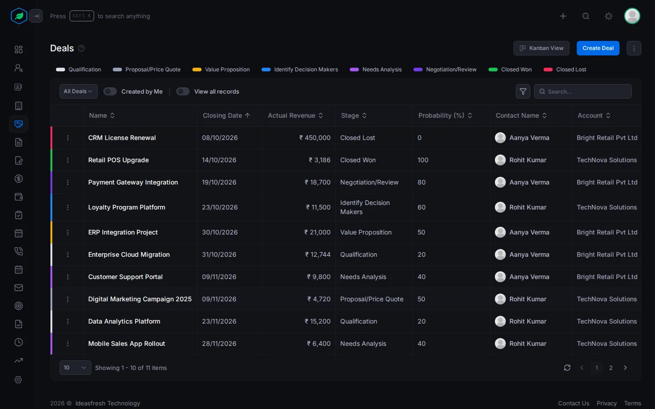Open the target goals sidebar icon
655x409 pixels.
(x=19, y=306)
